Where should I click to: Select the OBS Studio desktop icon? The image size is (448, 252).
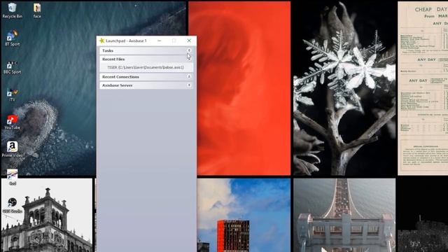pos(12,205)
